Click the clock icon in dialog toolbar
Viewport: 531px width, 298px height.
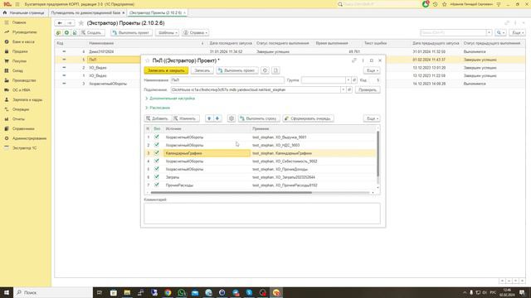tap(265, 70)
